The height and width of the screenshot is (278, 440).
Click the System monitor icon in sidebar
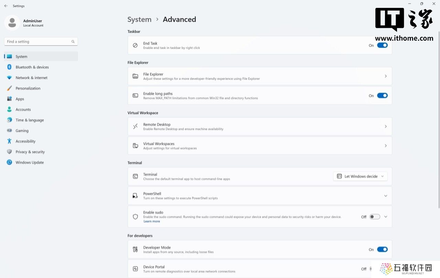click(9, 57)
